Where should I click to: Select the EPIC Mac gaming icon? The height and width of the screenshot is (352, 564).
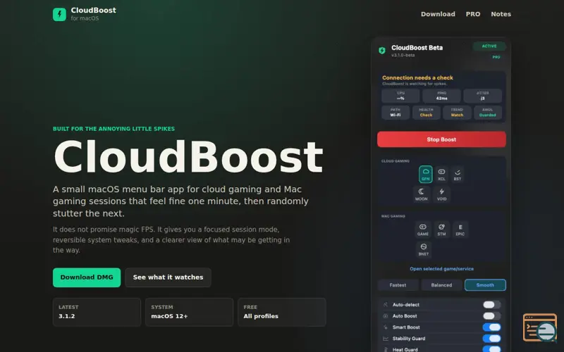tap(460, 230)
